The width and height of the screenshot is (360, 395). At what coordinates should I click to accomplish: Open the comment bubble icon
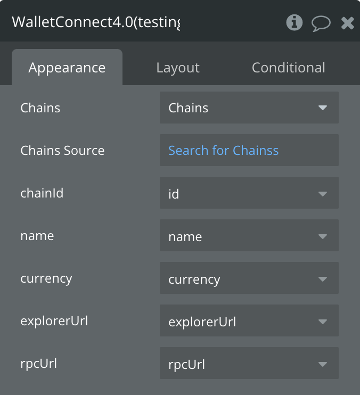coord(321,23)
